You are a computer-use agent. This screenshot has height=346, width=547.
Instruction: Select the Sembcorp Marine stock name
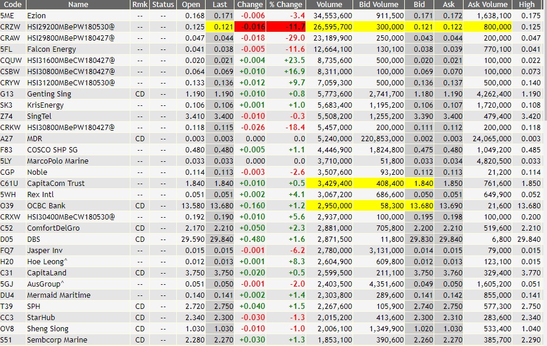(x=57, y=340)
